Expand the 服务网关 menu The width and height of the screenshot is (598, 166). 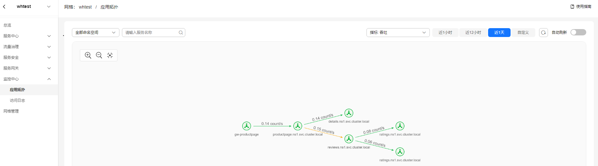tap(29, 68)
